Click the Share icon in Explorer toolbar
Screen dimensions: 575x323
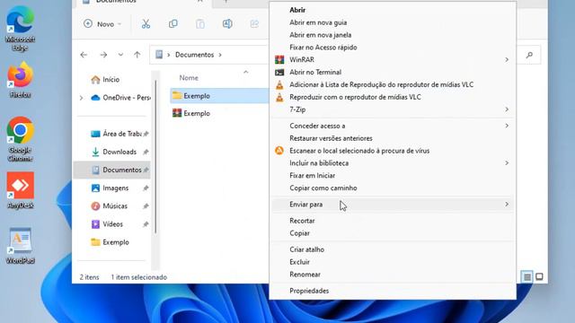point(254,24)
